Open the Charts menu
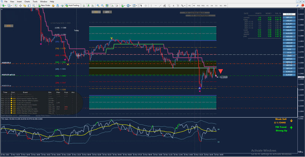 click(27, 2)
